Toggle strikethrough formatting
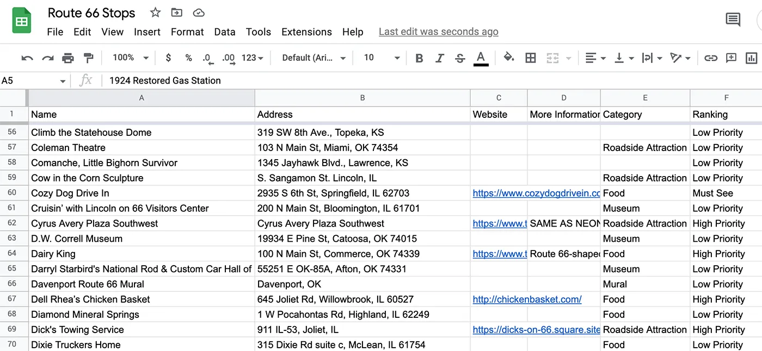This screenshot has height=351, width=762. [x=460, y=58]
